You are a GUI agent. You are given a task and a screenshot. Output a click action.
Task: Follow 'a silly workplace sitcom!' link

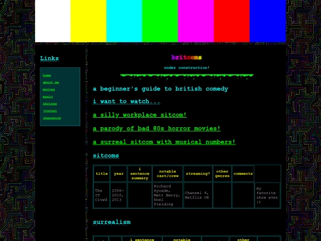click(x=140, y=115)
